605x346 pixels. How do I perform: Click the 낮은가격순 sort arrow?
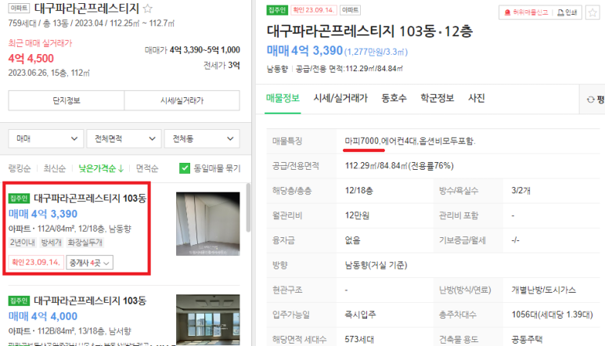pyautogui.click(x=121, y=168)
